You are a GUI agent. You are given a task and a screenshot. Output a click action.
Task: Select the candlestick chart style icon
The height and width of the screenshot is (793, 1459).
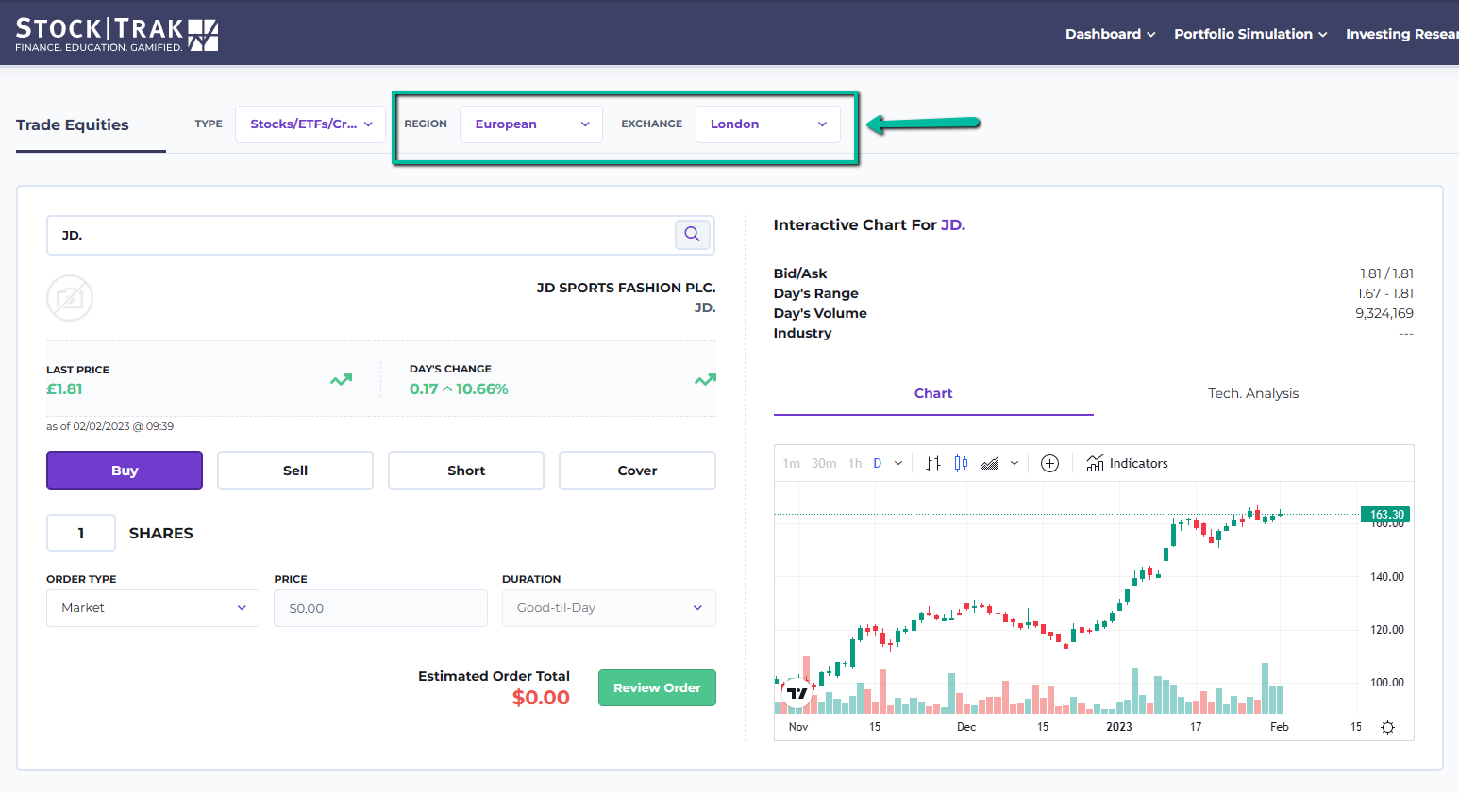tap(961, 463)
